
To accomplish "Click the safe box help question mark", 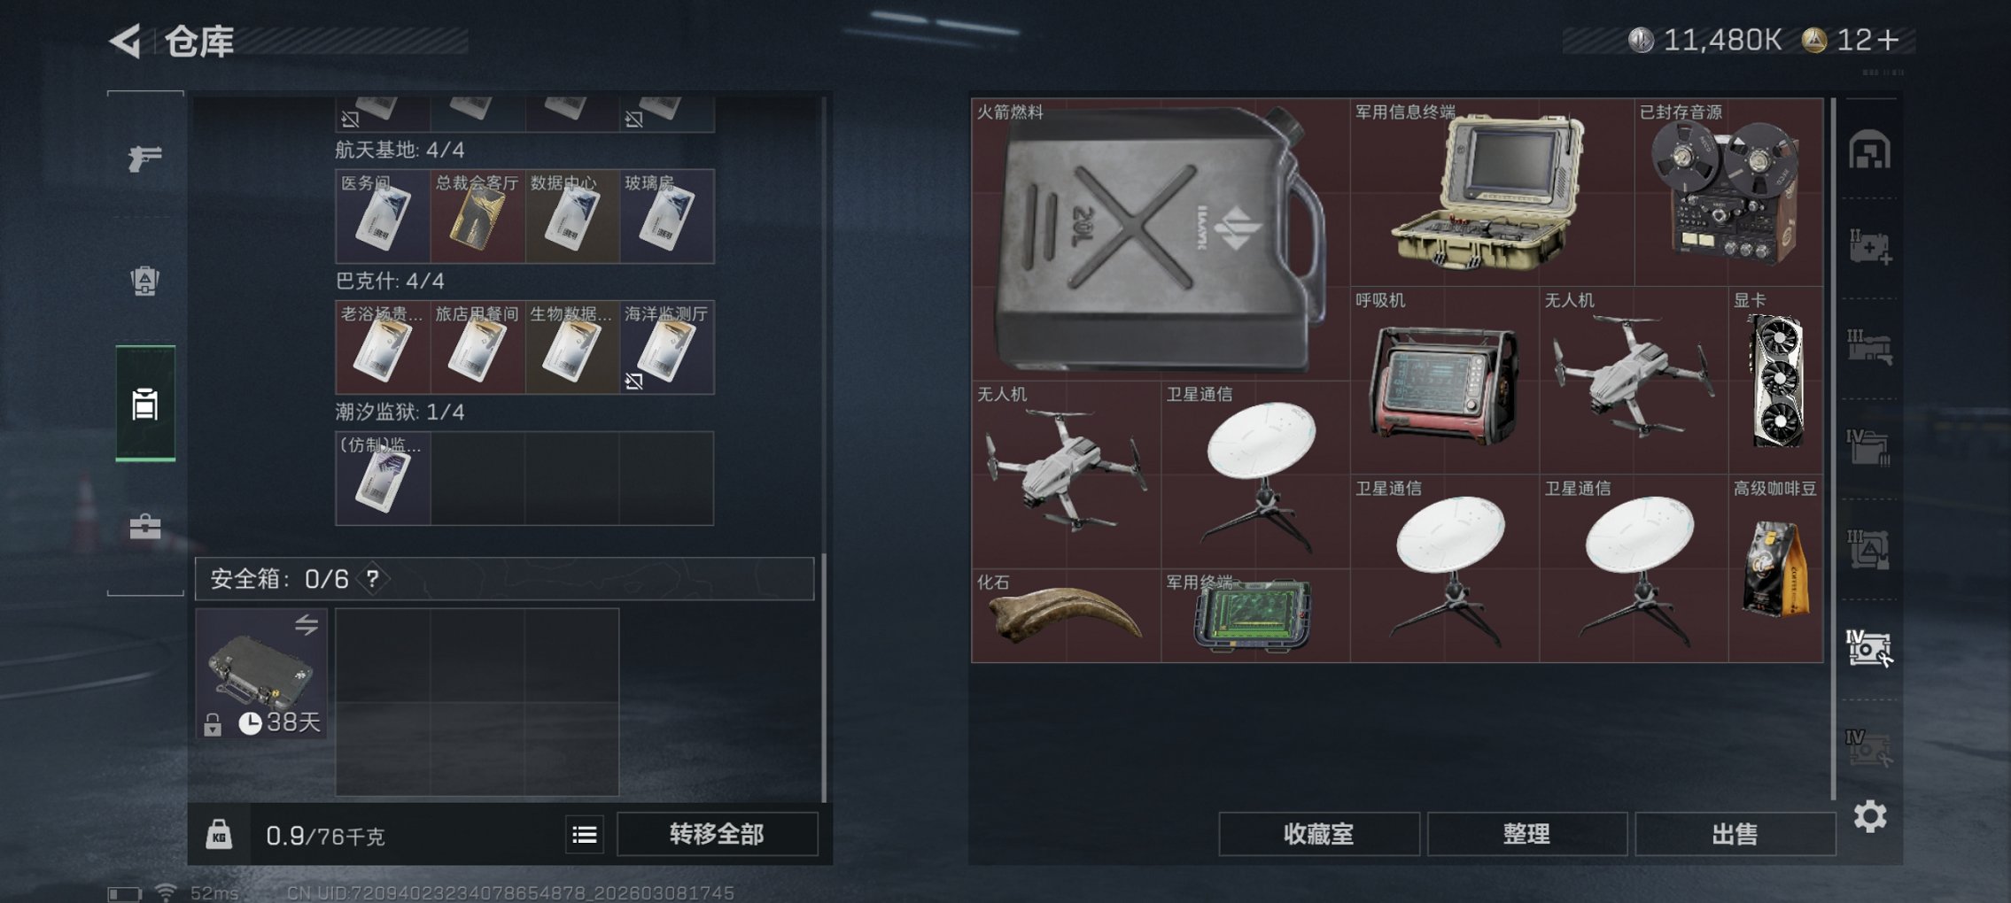I will (x=373, y=579).
